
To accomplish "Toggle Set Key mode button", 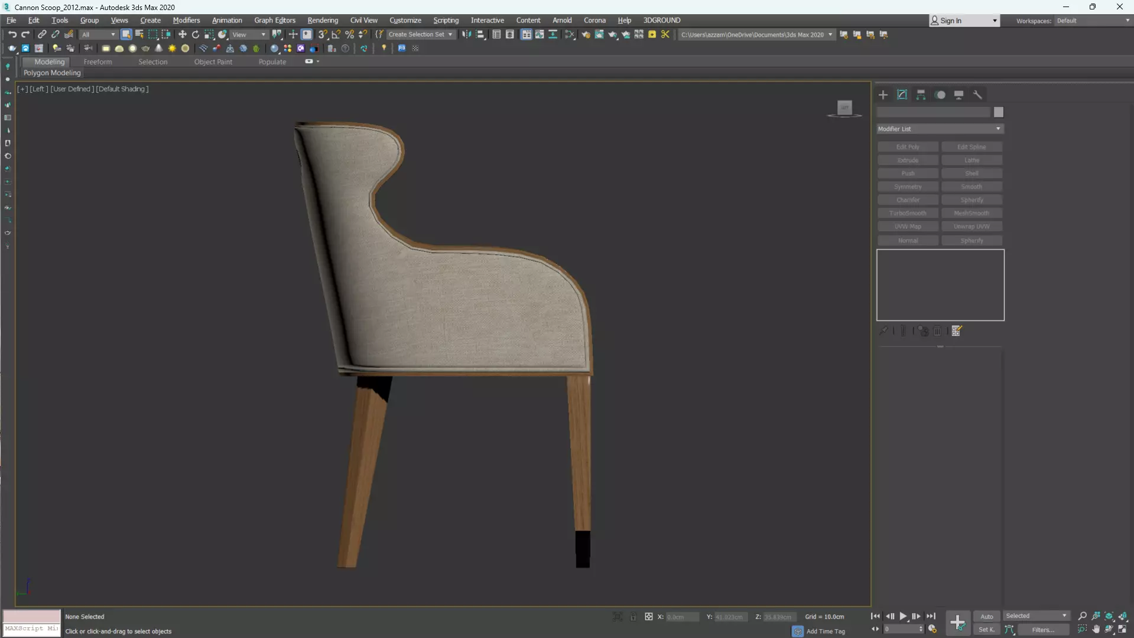I will [987, 629].
